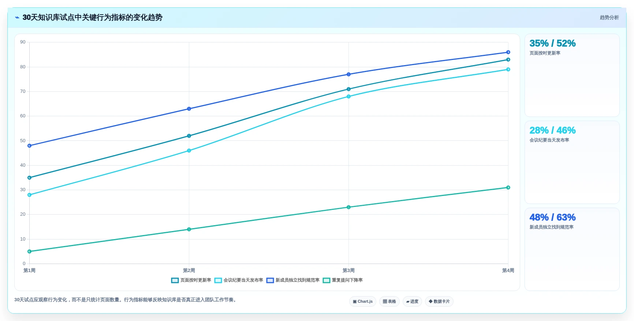Click the 页面按时更新率 point at 第1周
Viewport: 634px width, 321px height.
[30, 178]
